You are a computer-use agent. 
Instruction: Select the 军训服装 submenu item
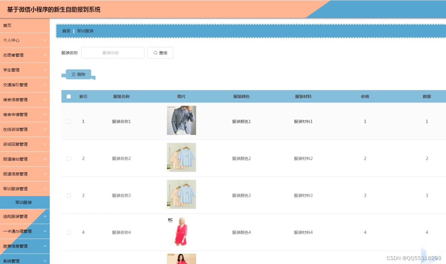(x=25, y=202)
